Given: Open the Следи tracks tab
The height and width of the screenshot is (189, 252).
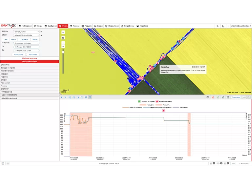Looking at the screenshot, I should [38, 26].
